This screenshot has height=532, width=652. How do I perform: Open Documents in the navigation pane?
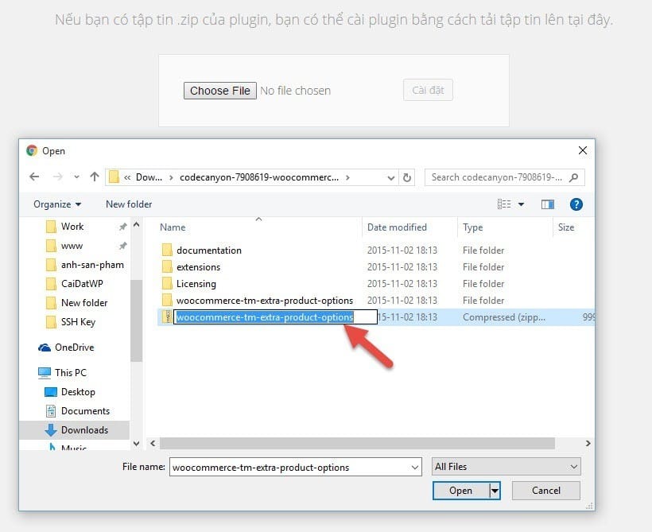[x=85, y=411]
